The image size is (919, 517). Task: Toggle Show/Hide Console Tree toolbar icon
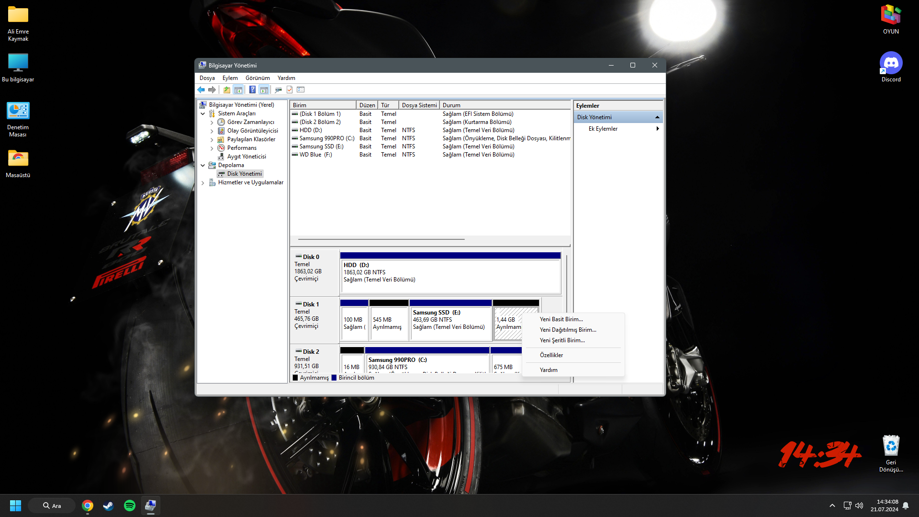click(238, 90)
